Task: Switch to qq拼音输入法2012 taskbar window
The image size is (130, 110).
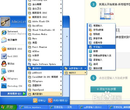Action: pyautogui.click(x=93, y=107)
